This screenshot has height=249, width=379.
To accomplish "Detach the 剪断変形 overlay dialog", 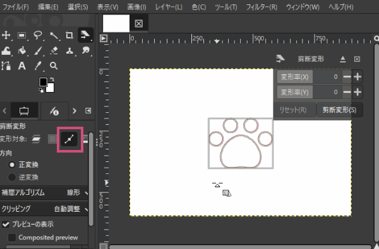I will click(x=343, y=59).
